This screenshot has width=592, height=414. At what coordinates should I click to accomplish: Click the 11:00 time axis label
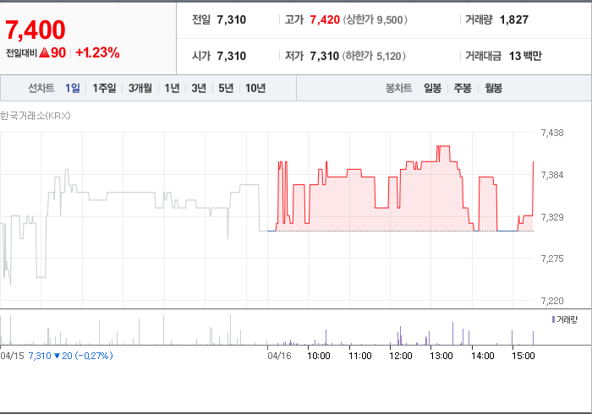pos(359,356)
